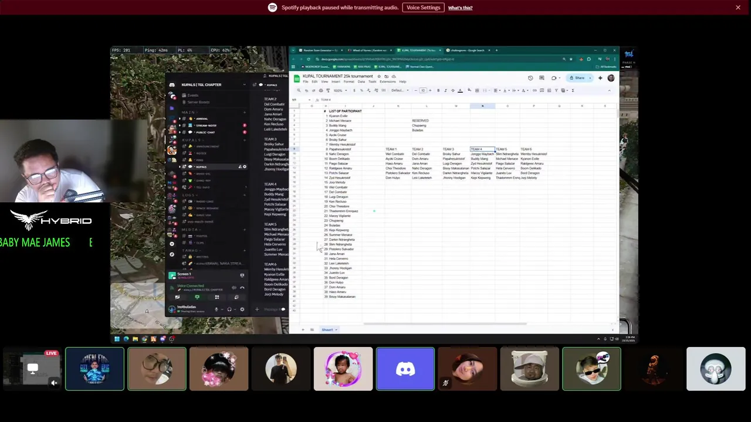This screenshot has height=422, width=751.
Task: Click the browser reload button
Action: point(309,59)
